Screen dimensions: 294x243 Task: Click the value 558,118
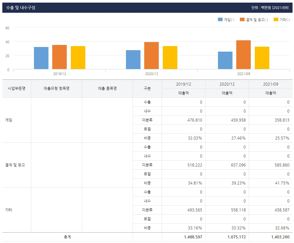point(238,210)
